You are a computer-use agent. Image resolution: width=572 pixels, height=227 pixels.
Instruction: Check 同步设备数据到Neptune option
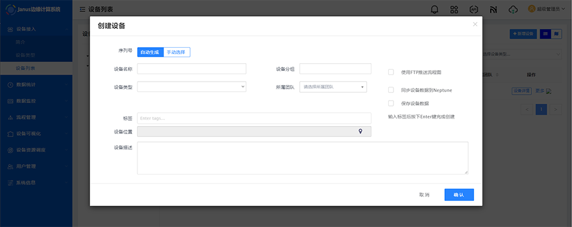tap(391, 90)
